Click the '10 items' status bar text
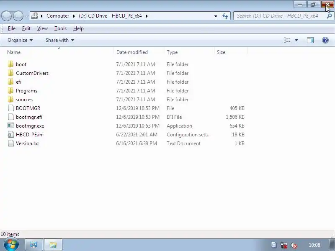This screenshot has width=335, height=251. click(x=10, y=234)
